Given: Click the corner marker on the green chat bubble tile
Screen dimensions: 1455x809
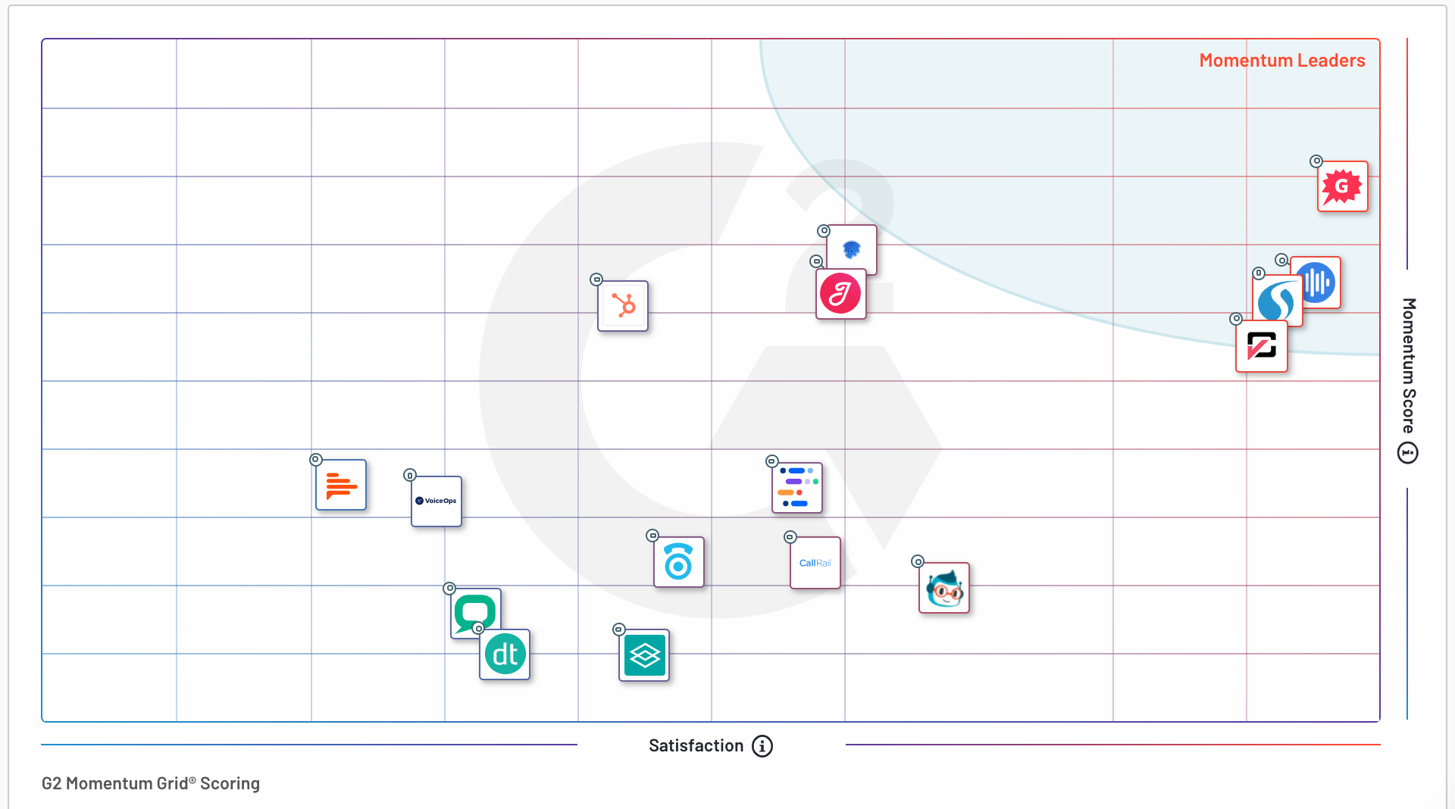Looking at the screenshot, I should click(x=449, y=589).
